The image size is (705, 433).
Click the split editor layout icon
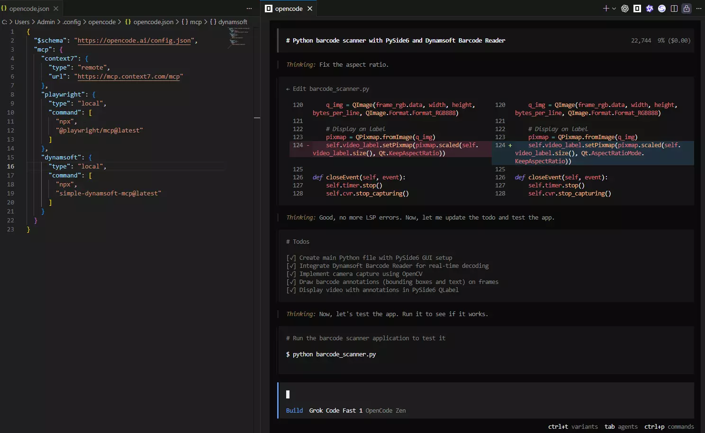point(674,8)
